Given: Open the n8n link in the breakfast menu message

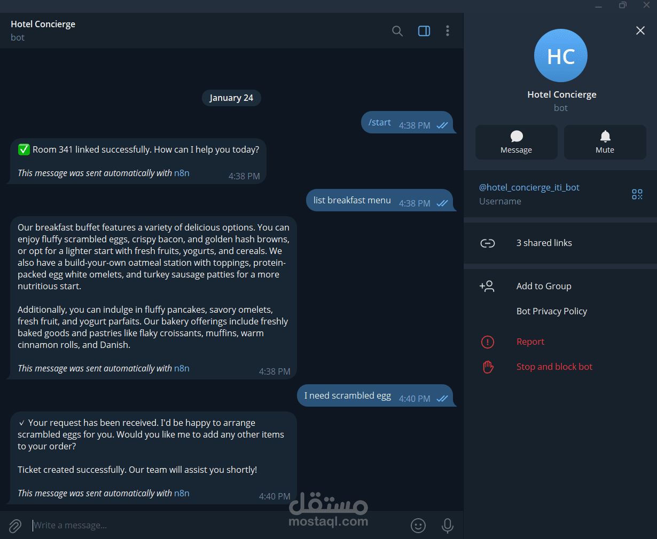Looking at the screenshot, I should [x=182, y=368].
